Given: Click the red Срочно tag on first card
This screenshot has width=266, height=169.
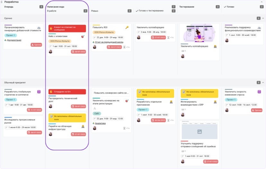Looking at the screenshot, I should coord(36,45).
